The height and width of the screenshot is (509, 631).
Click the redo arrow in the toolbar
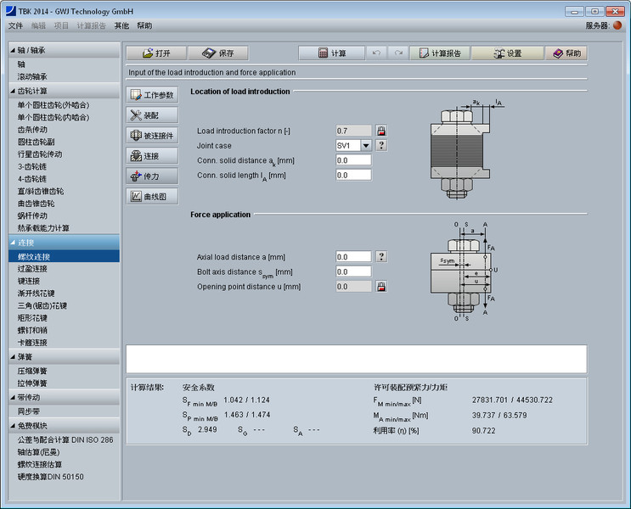tap(397, 53)
